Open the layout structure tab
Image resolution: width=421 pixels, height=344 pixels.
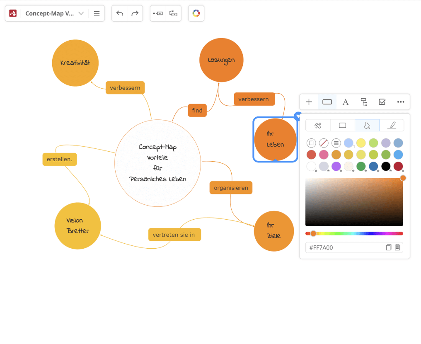(x=364, y=102)
